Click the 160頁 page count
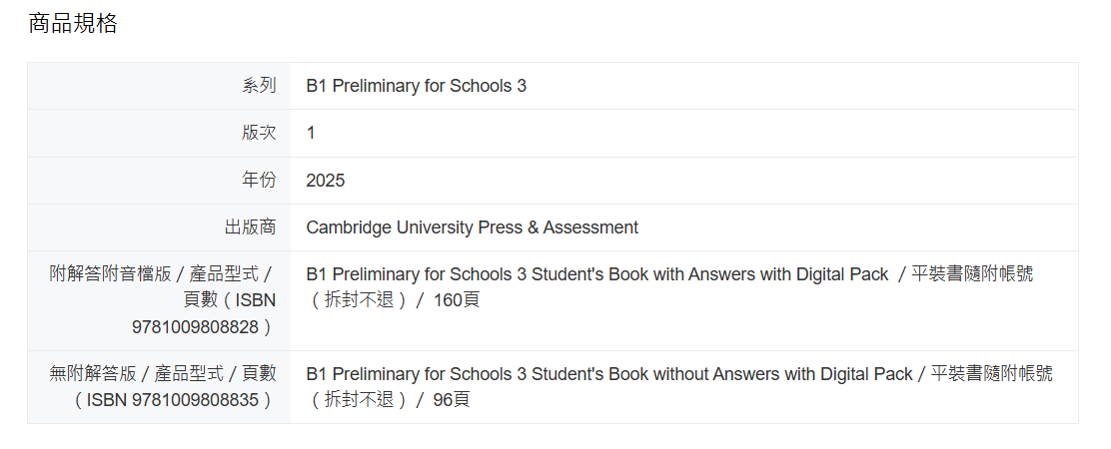1111x449 pixels. point(457,299)
